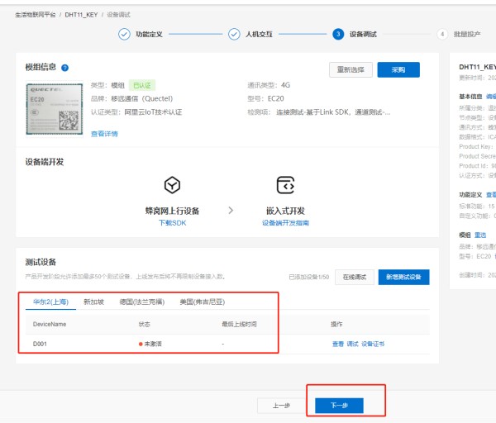Click the 功能定义 step checkmark icon
Viewport: 496px width, 423px height.
(124, 35)
